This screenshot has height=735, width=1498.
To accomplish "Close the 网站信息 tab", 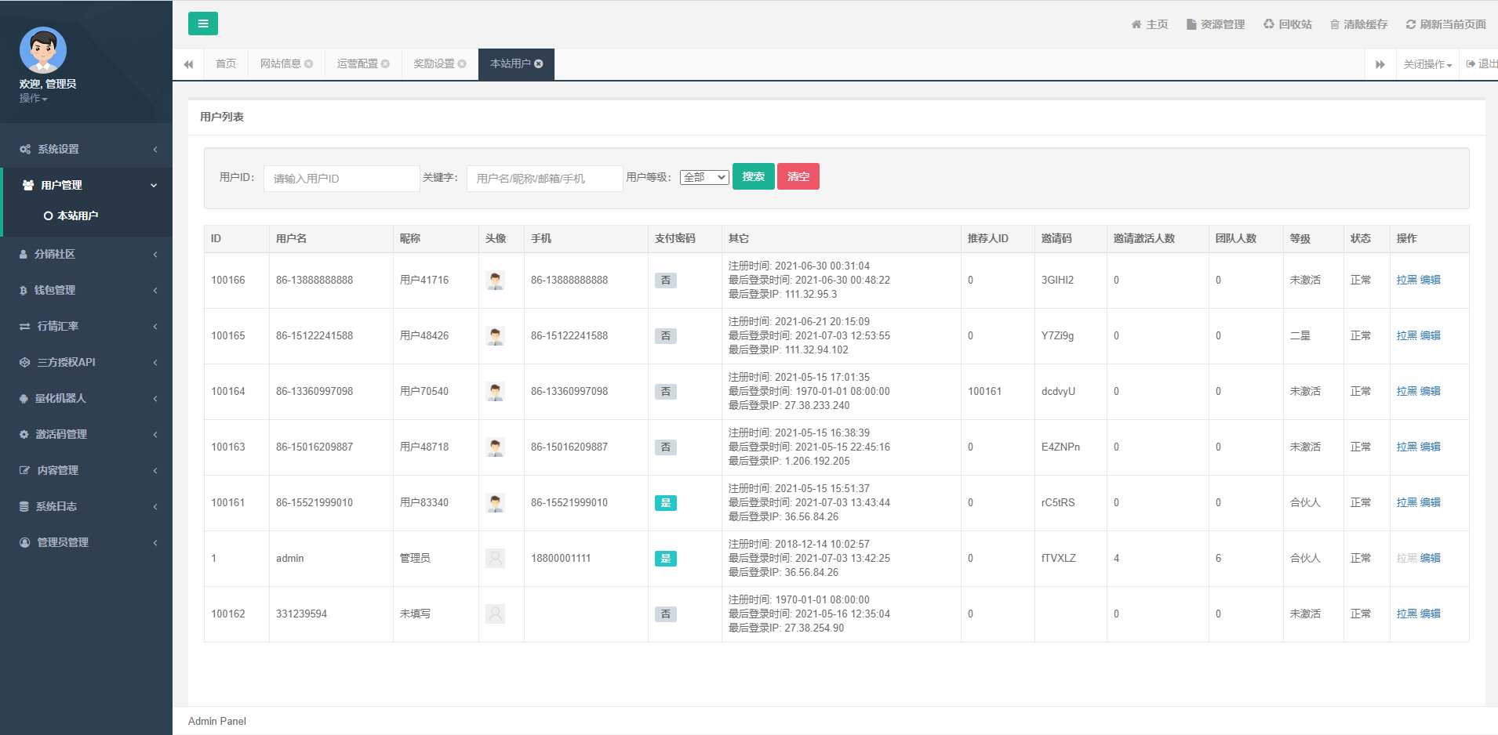I will point(309,64).
